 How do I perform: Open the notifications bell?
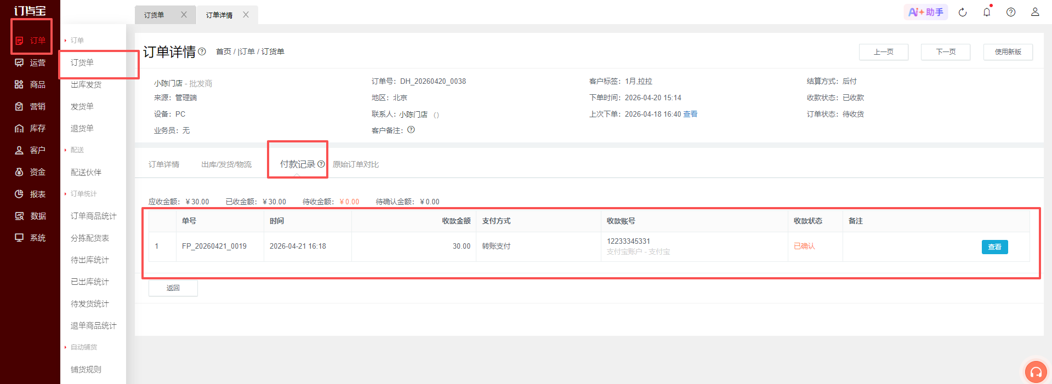point(987,12)
